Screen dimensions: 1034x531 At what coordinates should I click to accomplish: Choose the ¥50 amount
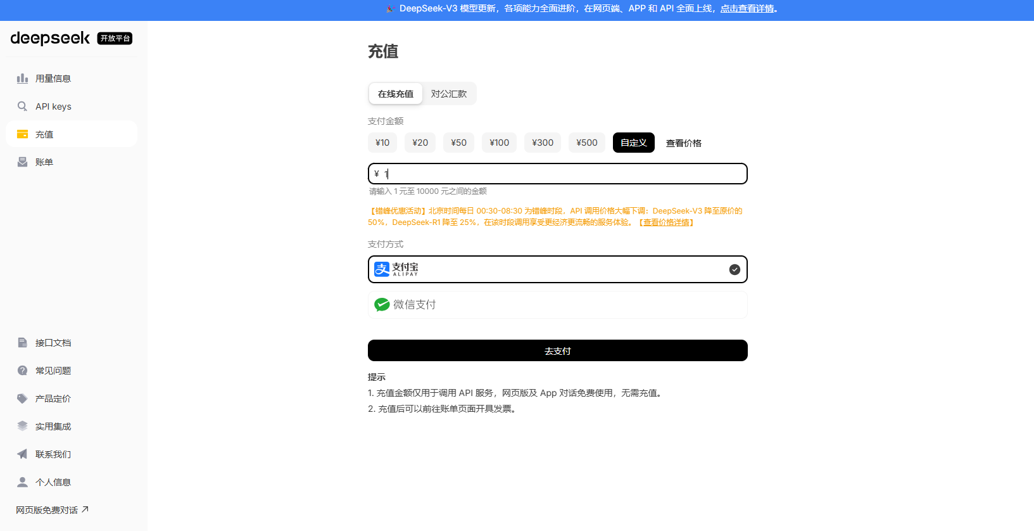pos(458,143)
